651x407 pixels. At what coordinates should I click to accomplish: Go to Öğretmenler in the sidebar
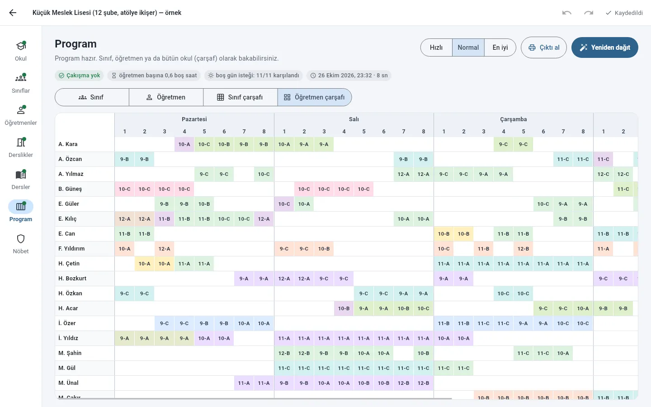point(21,115)
